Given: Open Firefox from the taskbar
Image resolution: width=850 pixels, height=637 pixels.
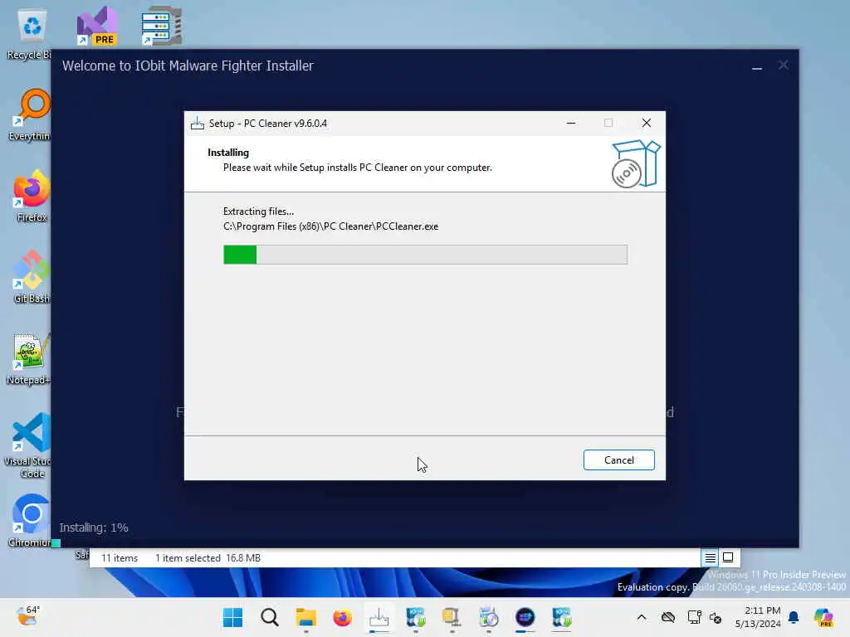Looking at the screenshot, I should [342, 617].
